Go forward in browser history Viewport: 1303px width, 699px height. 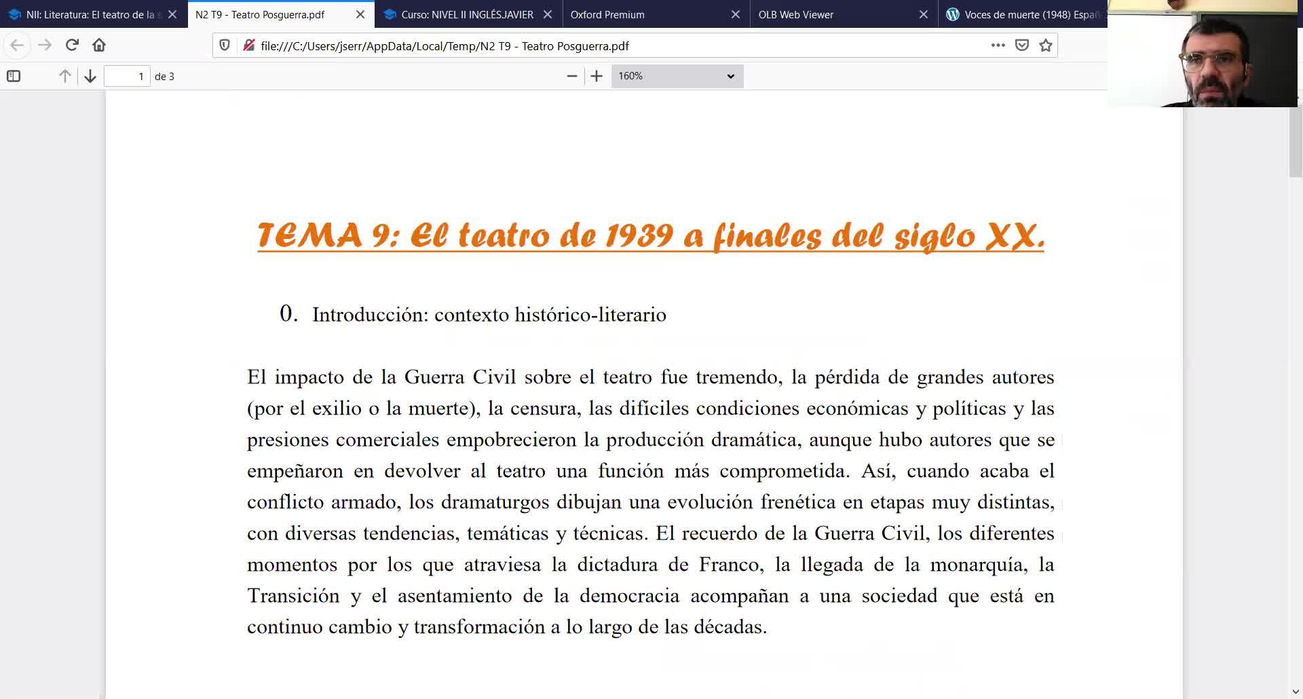[x=45, y=45]
